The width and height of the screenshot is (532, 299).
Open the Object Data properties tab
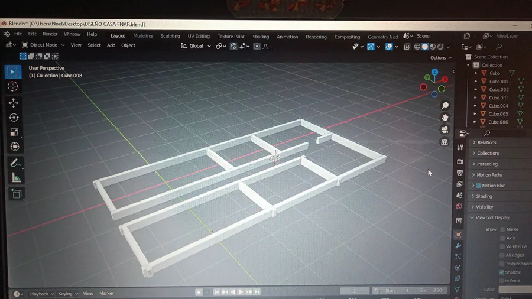pos(457,289)
